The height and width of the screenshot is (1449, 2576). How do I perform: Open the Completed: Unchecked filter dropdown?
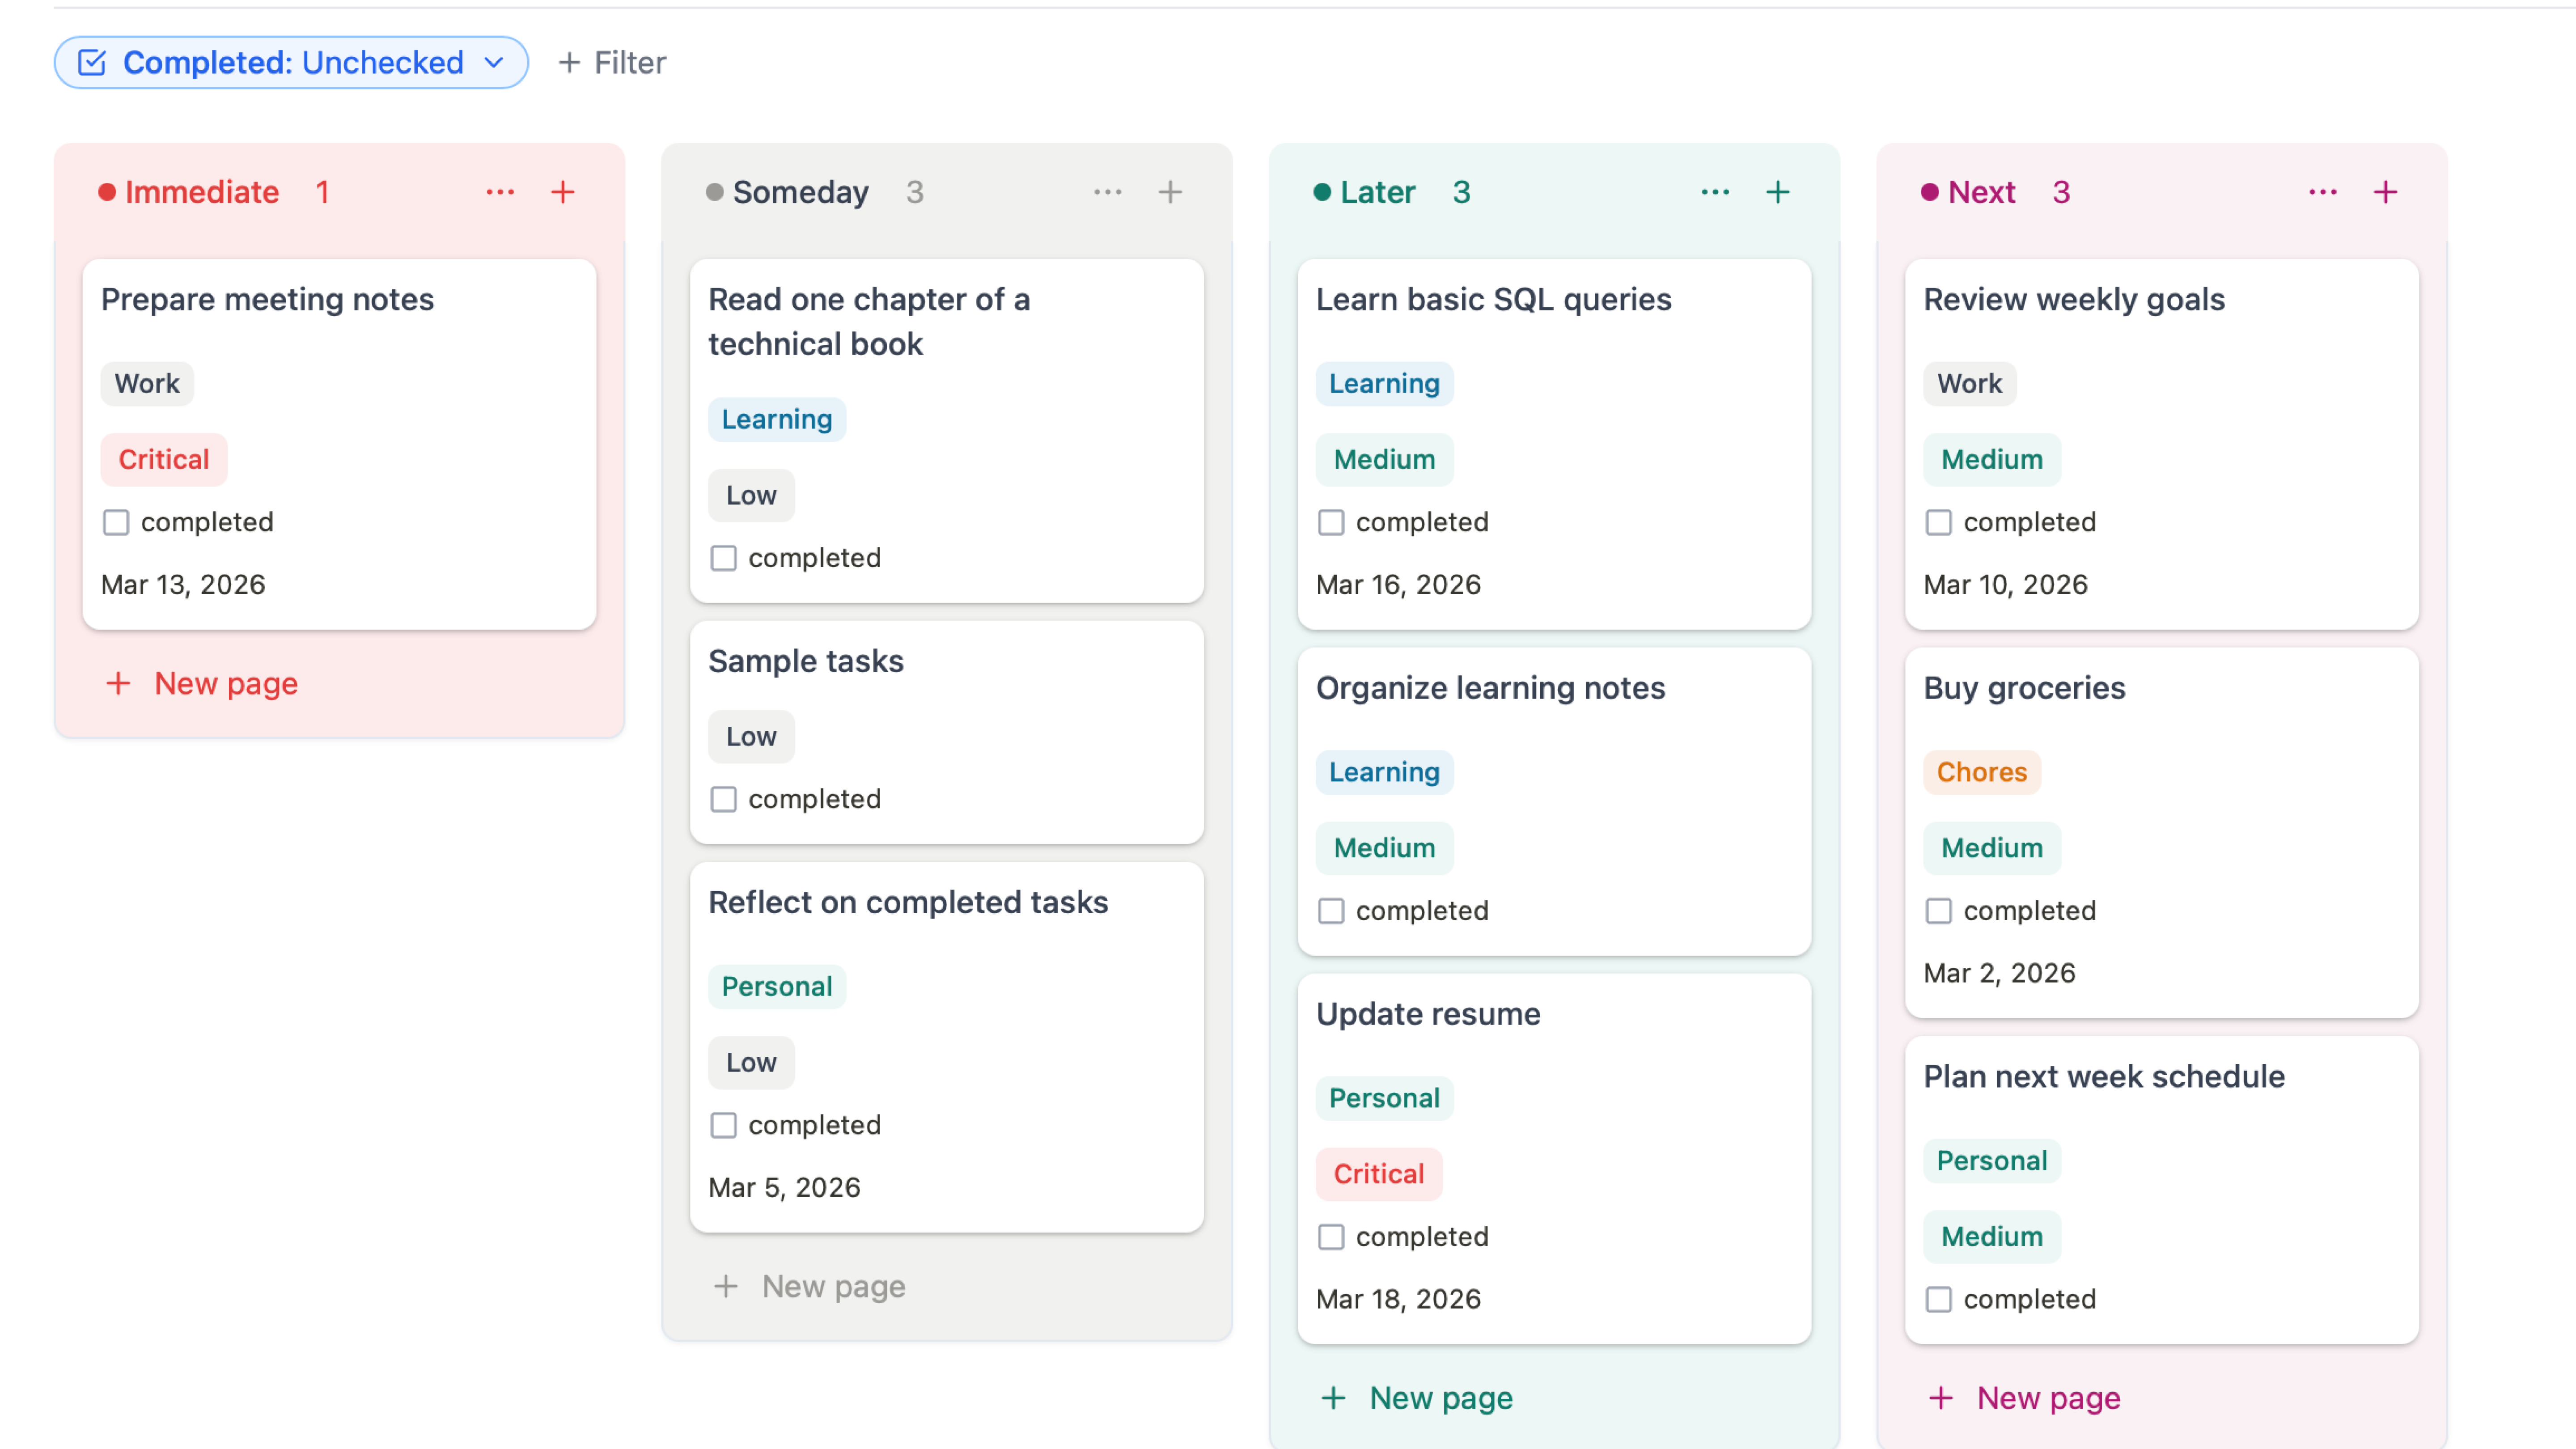click(x=291, y=63)
